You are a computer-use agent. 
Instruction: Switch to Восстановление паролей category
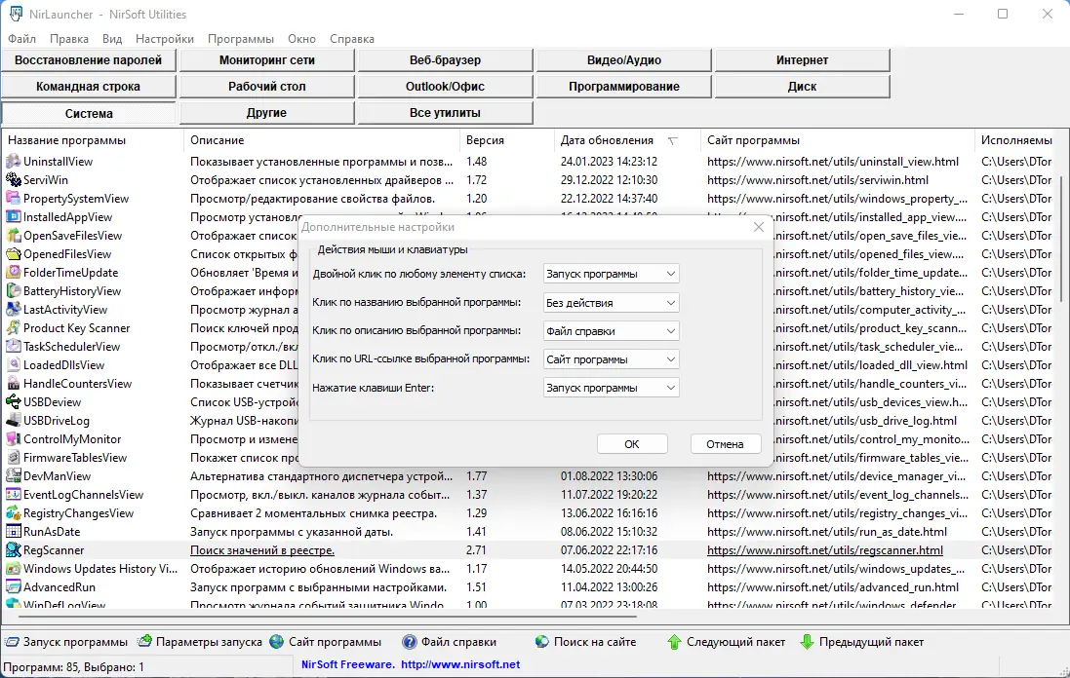88,60
